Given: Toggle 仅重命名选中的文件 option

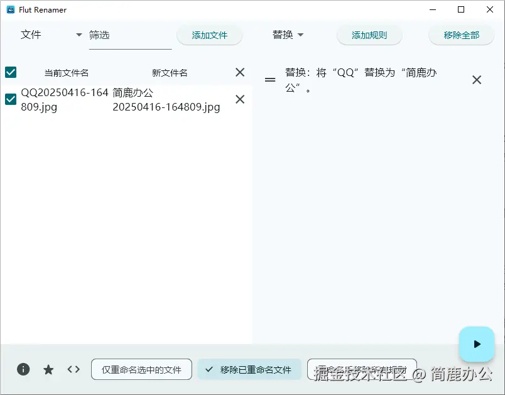Looking at the screenshot, I should (x=141, y=370).
